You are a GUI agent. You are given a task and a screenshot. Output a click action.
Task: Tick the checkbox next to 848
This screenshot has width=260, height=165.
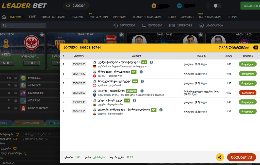coord(15,78)
